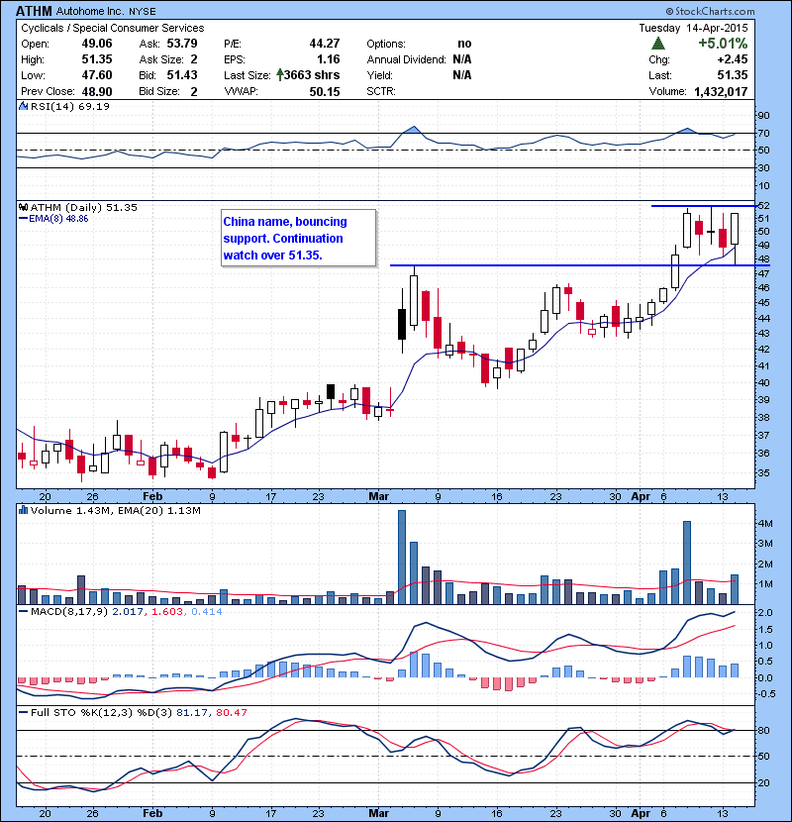Image resolution: width=792 pixels, height=822 pixels.
Task: Select Cyclicals / Special Consumer Services sector text
Action: coord(113,28)
